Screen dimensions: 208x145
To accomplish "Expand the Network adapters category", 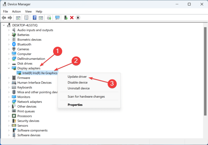I will pos(9,102).
